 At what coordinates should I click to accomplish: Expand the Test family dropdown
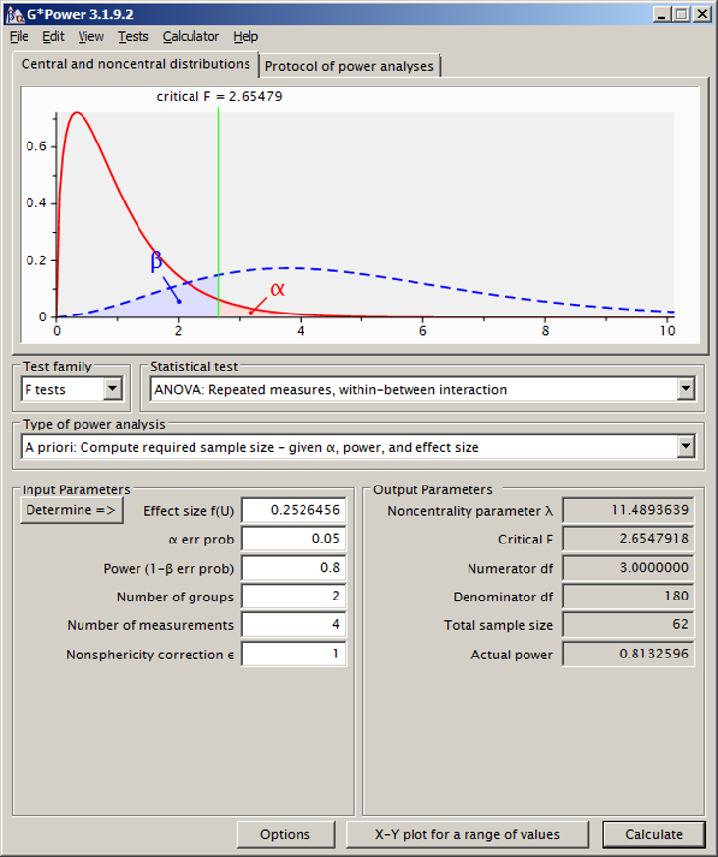pyautogui.click(x=113, y=389)
